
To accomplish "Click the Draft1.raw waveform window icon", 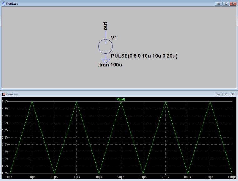I will tap(3, 95).
